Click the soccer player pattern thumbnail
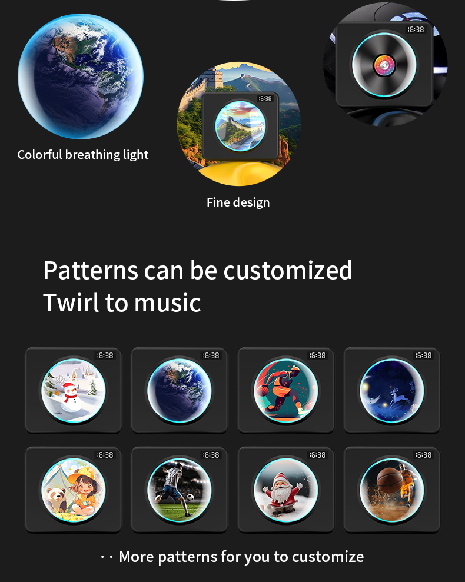Viewport: 465px width, 582px height. point(180,490)
